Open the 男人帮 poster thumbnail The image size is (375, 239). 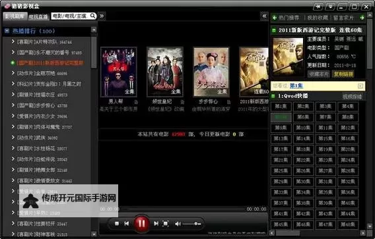pyautogui.click(x=119, y=72)
